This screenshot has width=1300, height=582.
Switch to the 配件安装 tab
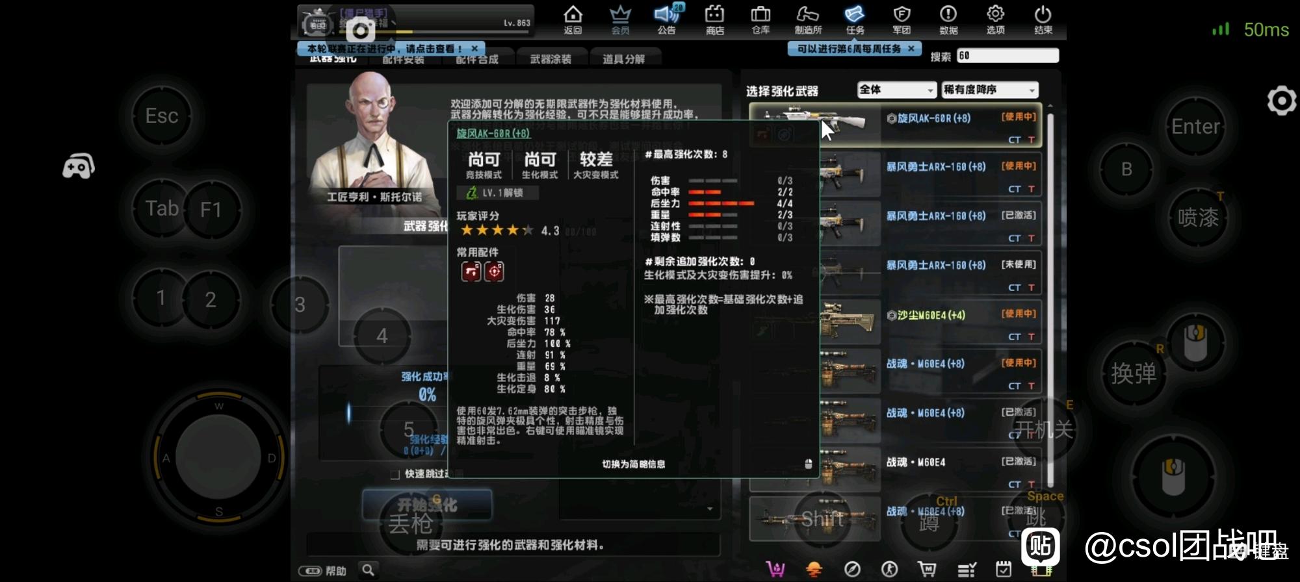pyautogui.click(x=403, y=59)
